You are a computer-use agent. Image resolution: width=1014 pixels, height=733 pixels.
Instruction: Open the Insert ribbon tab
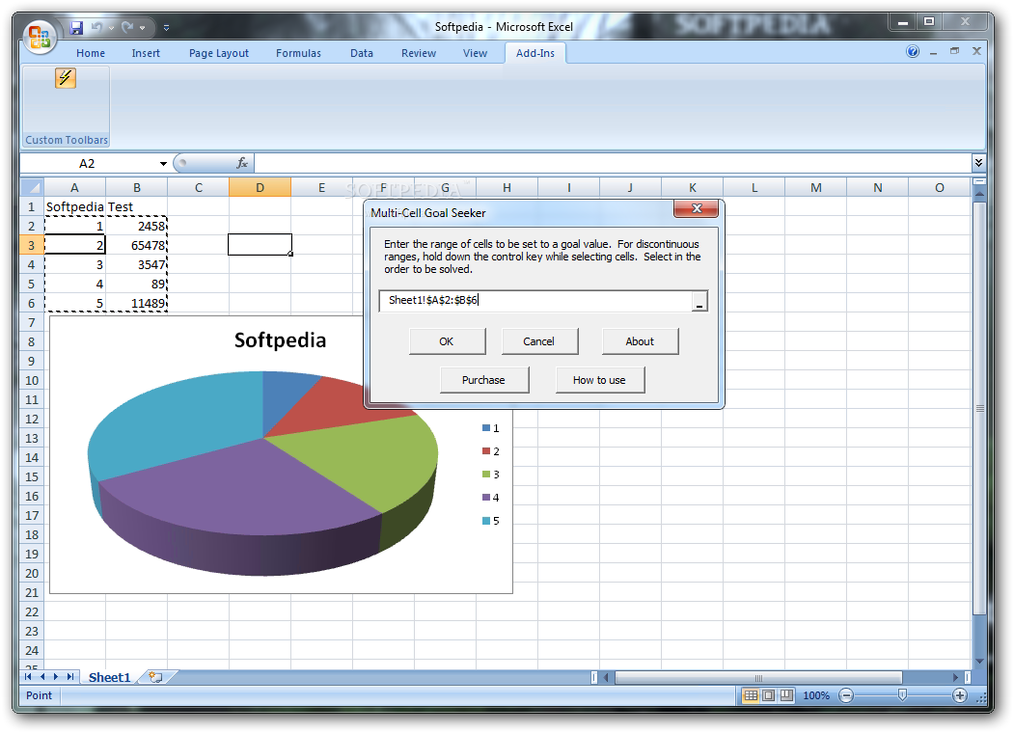click(x=146, y=53)
